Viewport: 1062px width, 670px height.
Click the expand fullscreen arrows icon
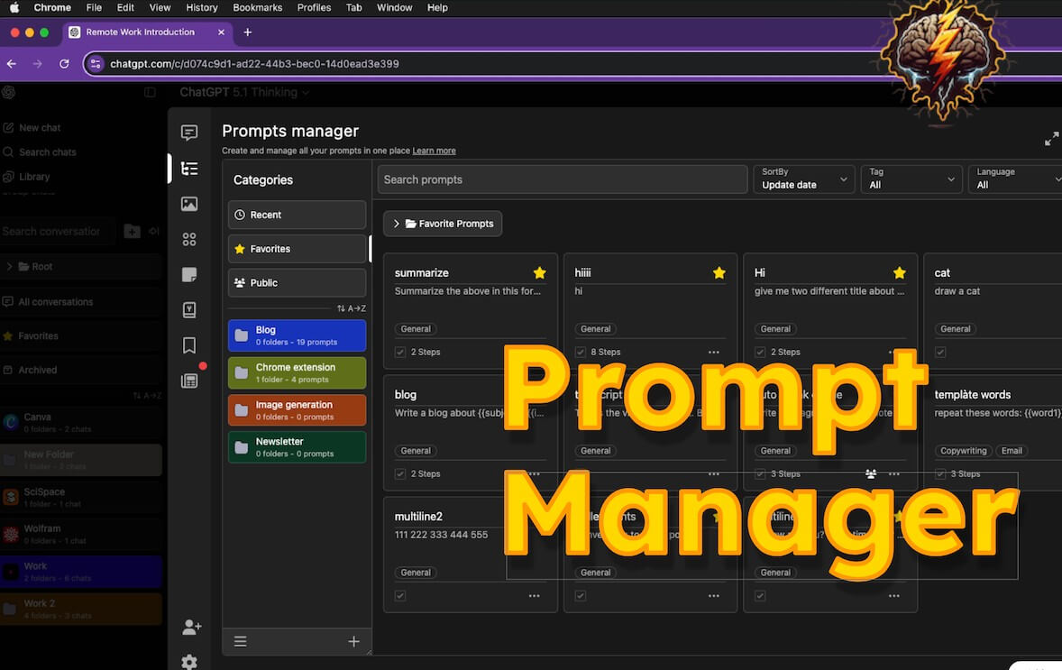(1051, 139)
